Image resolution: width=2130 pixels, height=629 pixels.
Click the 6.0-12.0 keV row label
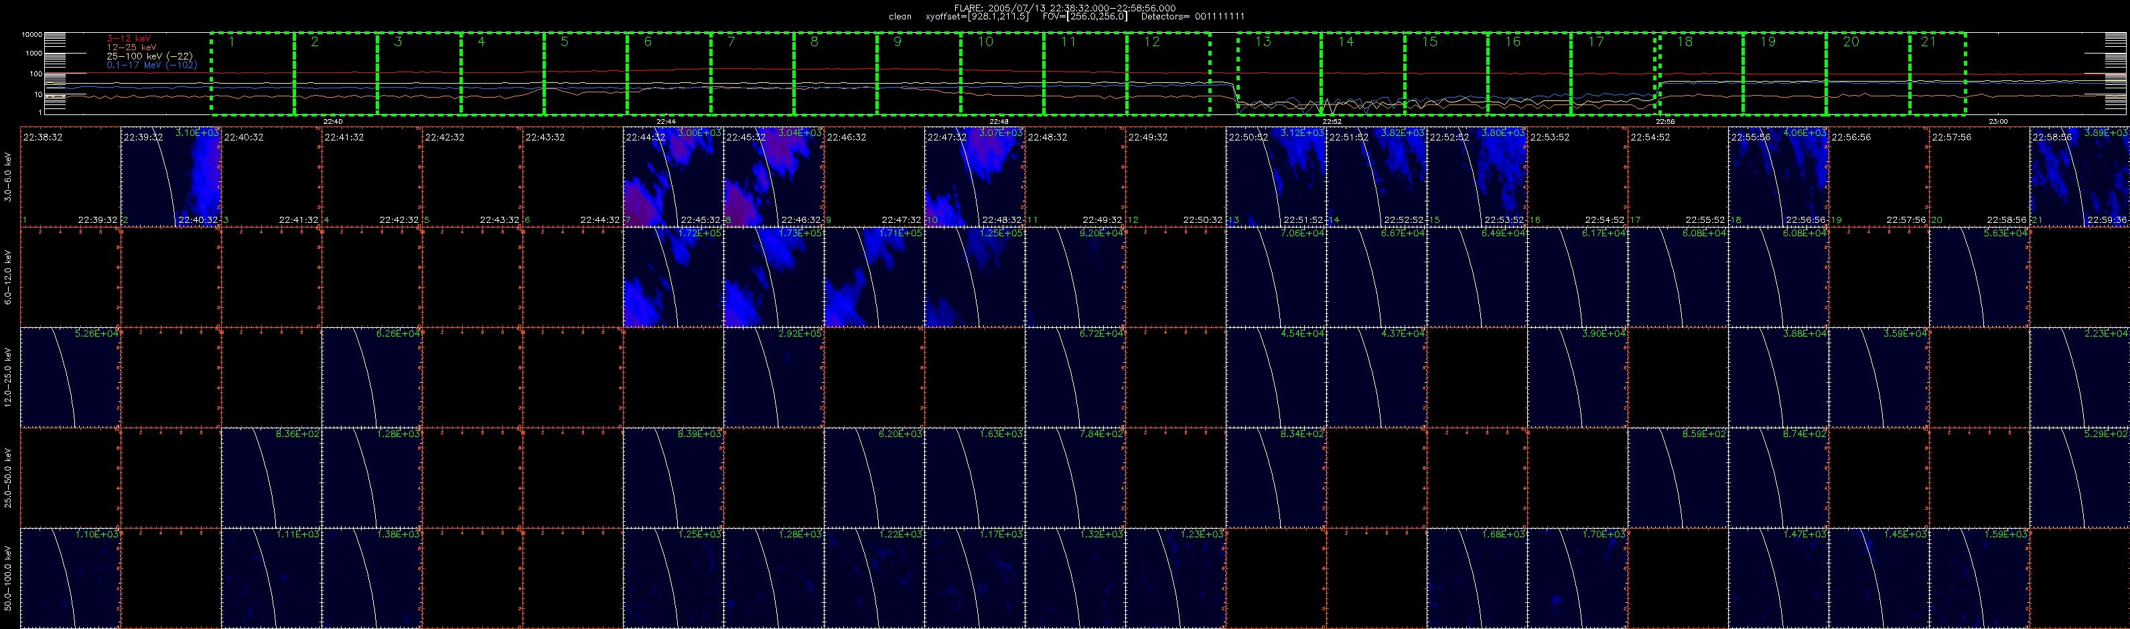(x=8, y=277)
